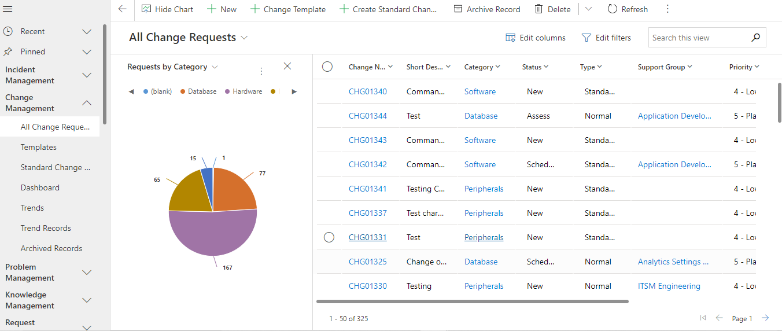Open Archived Records in sidebar
This screenshot has height=331, width=782.
click(x=51, y=248)
